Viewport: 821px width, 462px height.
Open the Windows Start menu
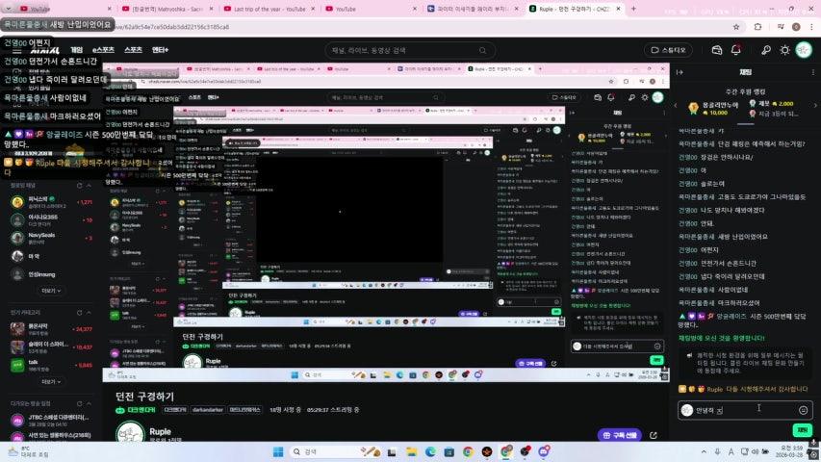pos(278,451)
